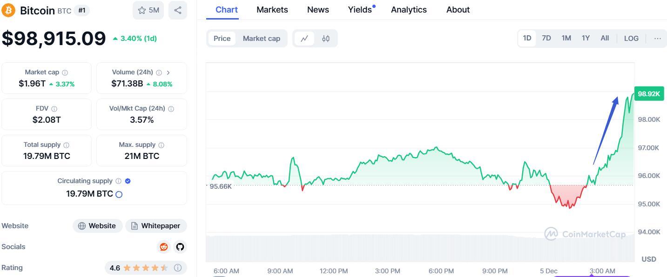This screenshot has height=277, width=667.
Task: Switch to line chart view icon
Action: click(x=304, y=39)
